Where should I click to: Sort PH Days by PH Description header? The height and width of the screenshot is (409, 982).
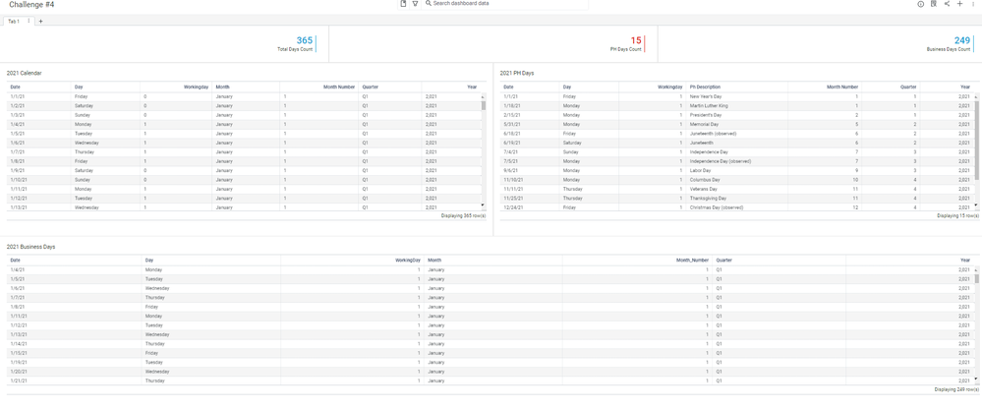(705, 87)
